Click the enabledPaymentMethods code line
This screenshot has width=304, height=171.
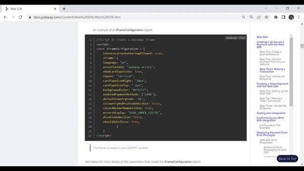(130, 95)
